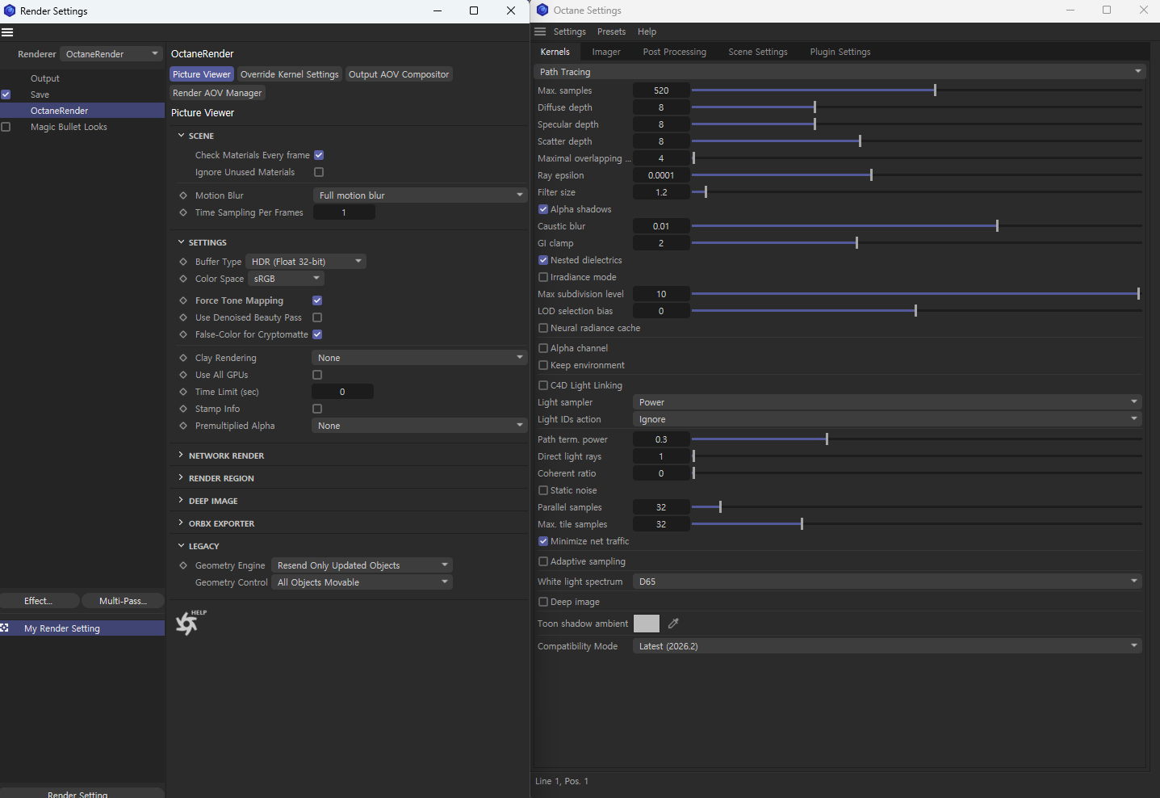Click the keyframe diamond beside Stamp Info
The image size is (1160, 798).
click(x=183, y=409)
